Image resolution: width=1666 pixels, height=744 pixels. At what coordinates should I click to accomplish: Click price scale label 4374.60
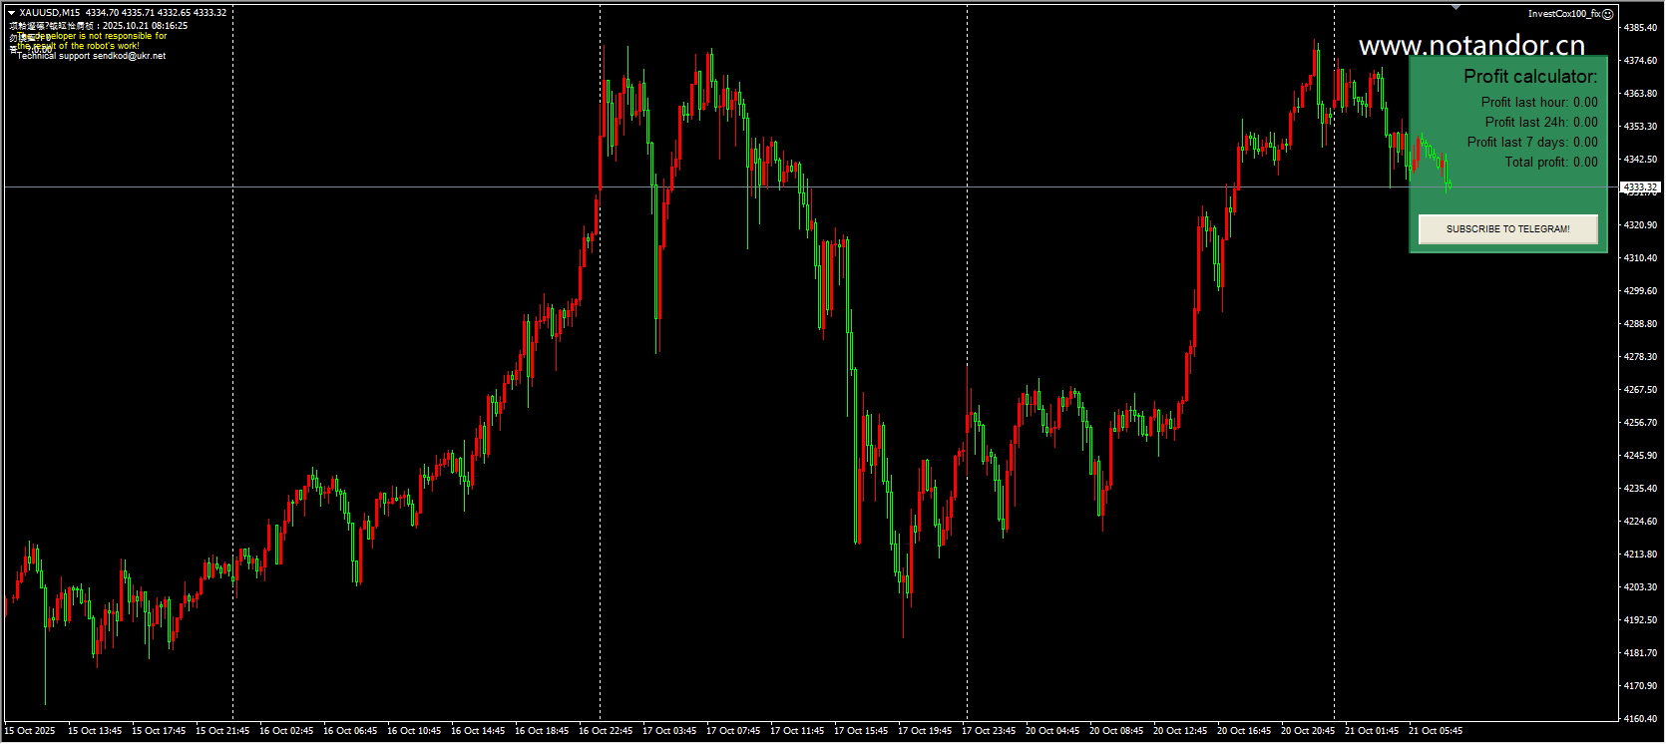pos(1640,61)
